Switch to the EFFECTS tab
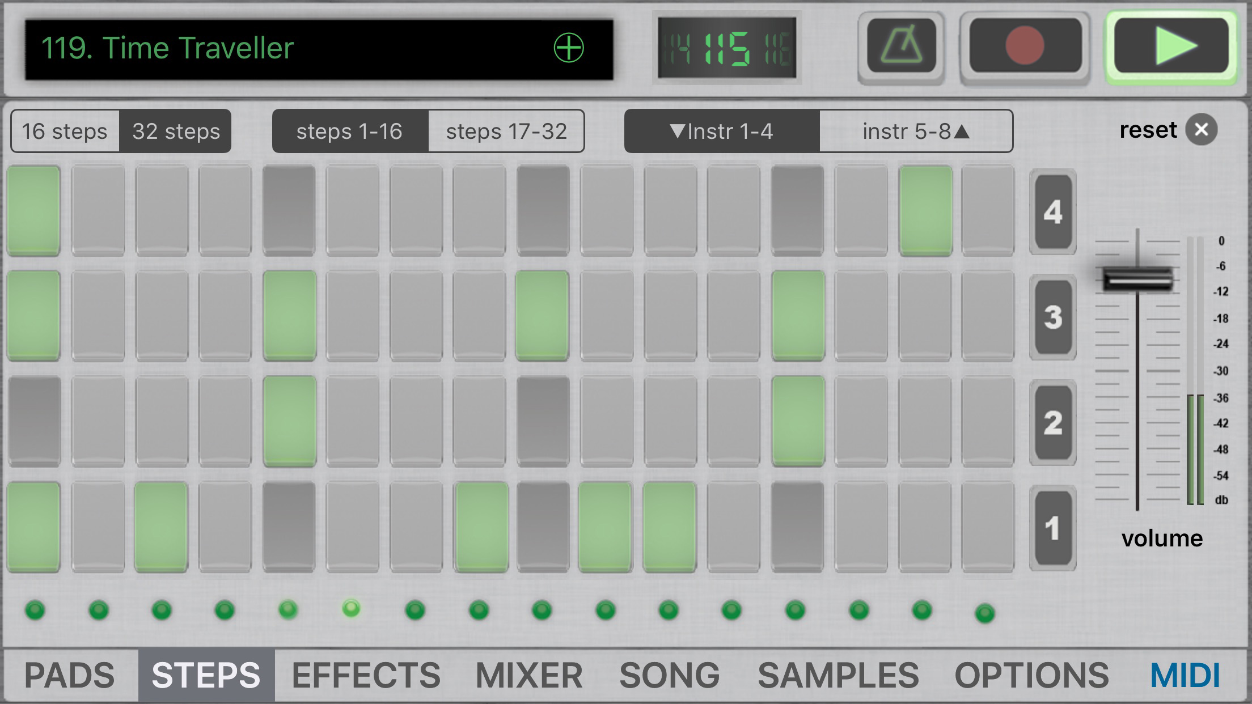The height and width of the screenshot is (704, 1252). click(x=366, y=675)
